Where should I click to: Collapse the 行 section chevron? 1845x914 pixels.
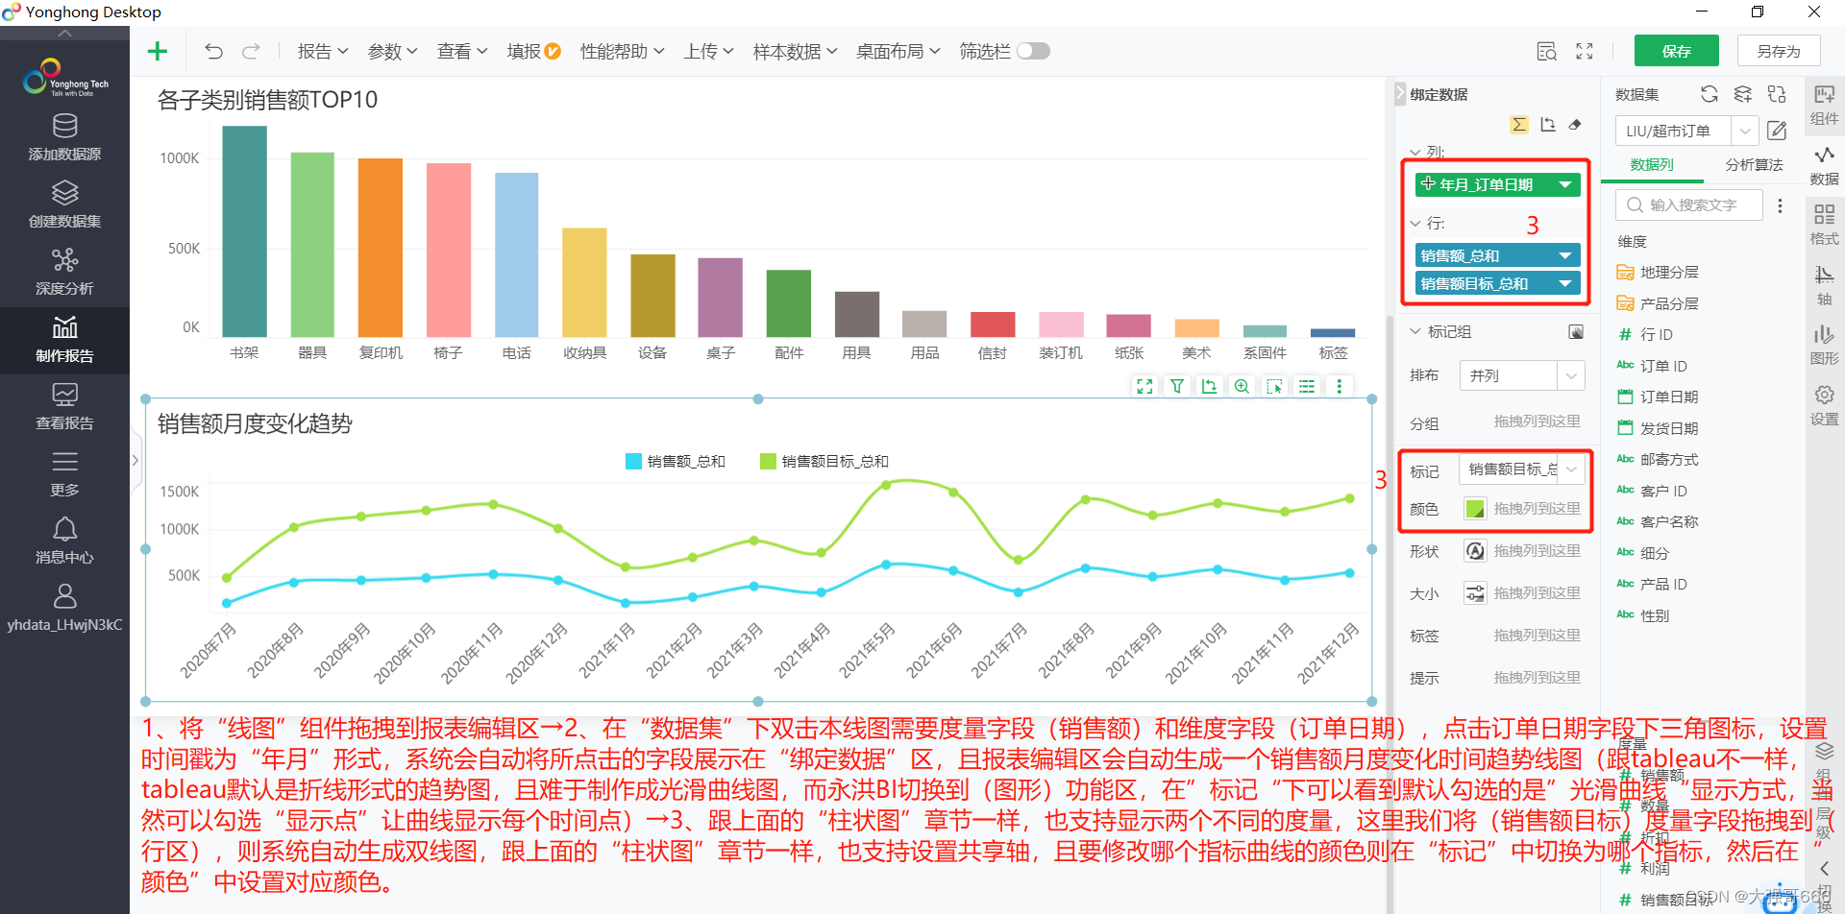pyautogui.click(x=1414, y=223)
